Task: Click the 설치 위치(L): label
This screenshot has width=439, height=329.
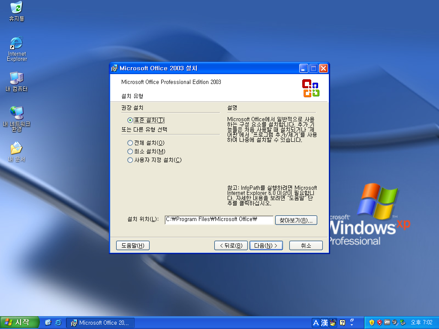Action: tap(143, 219)
